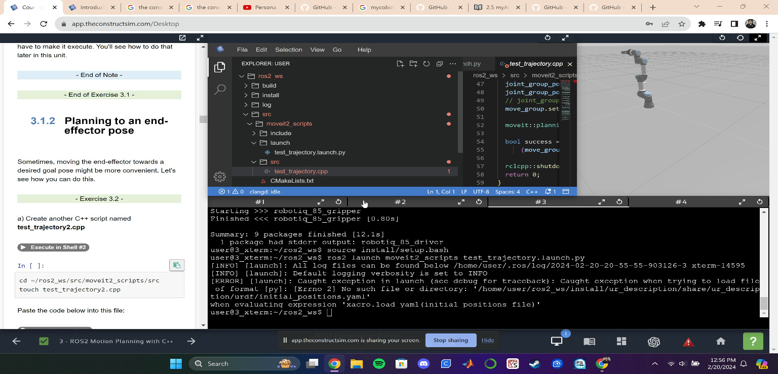The width and height of the screenshot is (778, 374).
Task: Show the notifications bell in the IDE status bar
Action: 551,192
